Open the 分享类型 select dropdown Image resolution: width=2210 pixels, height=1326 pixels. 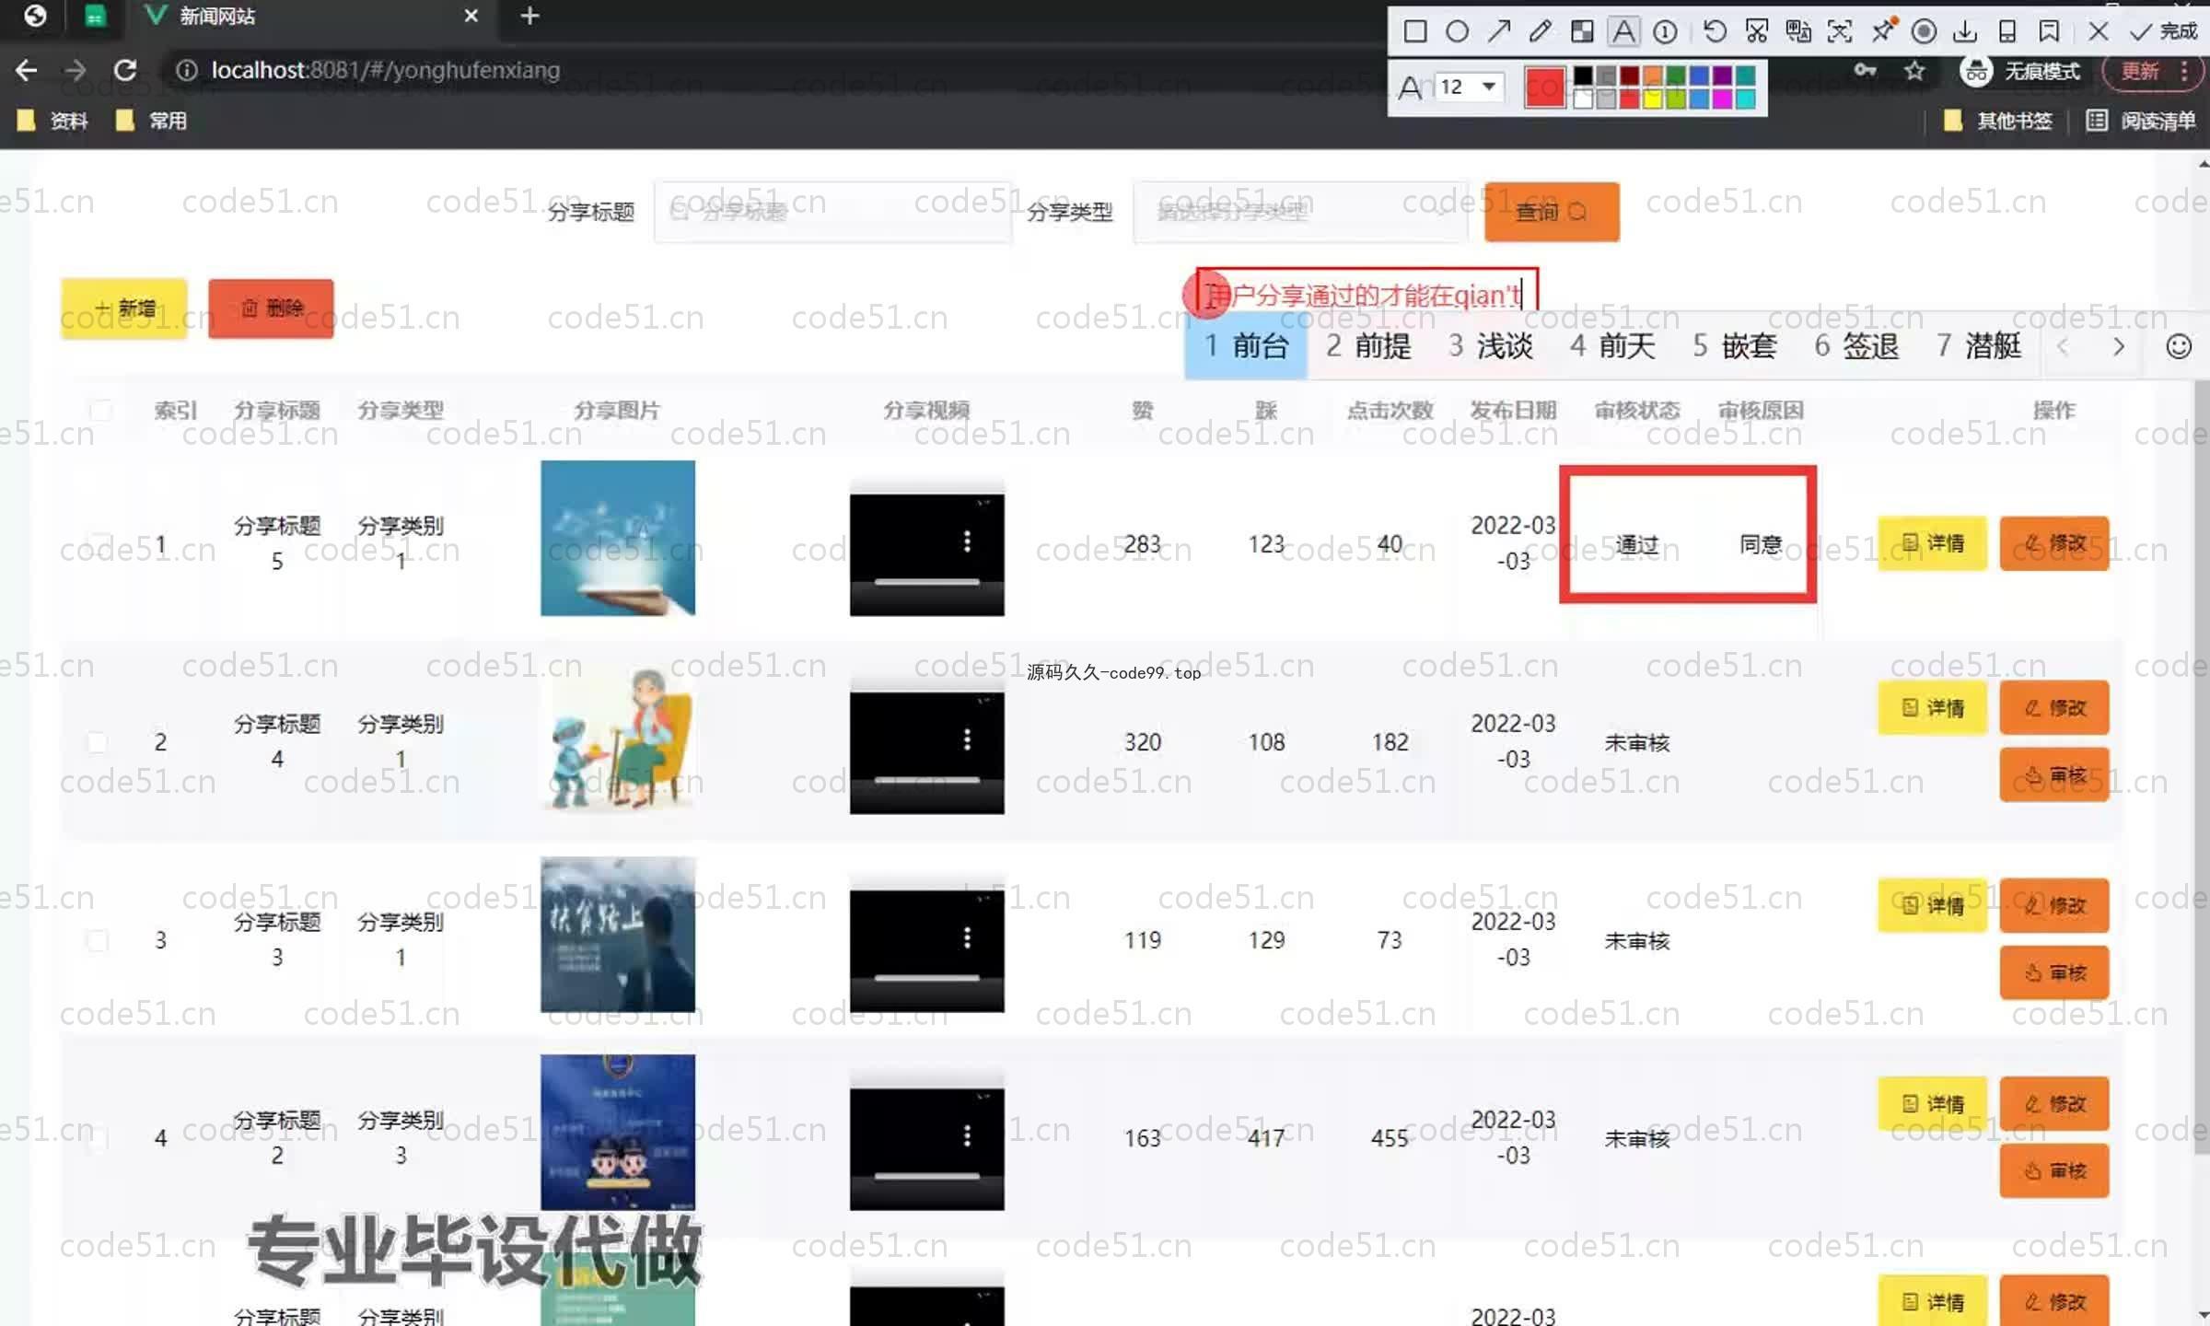[1300, 212]
